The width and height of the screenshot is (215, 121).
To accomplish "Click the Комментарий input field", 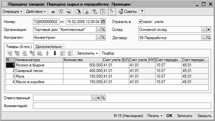I will click(122, 106).
